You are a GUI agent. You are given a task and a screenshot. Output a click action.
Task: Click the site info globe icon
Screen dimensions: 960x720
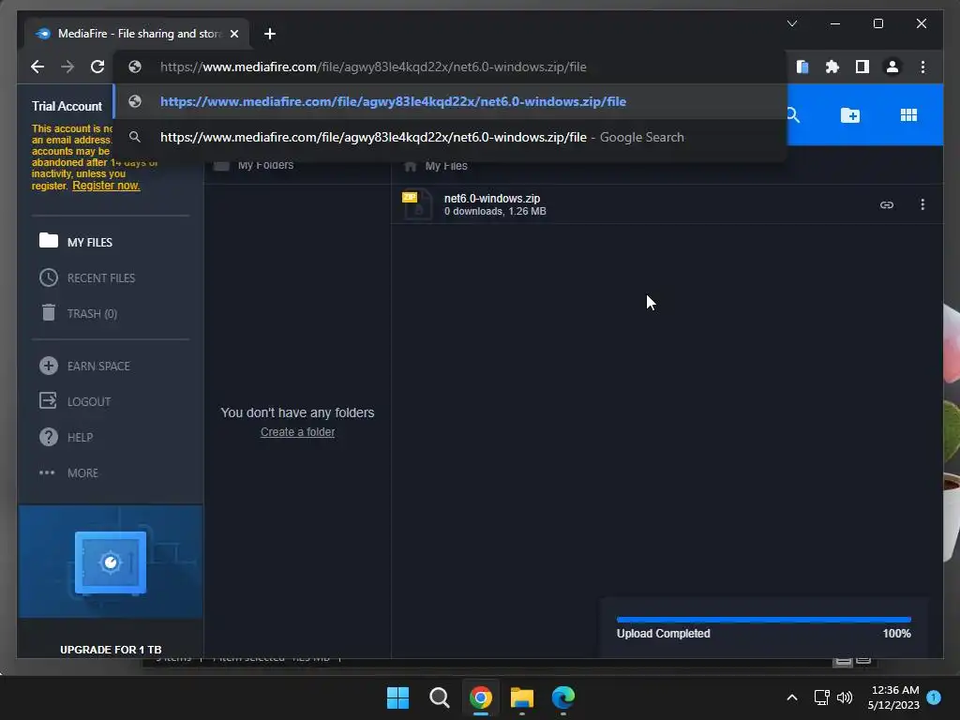click(x=135, y=67)
